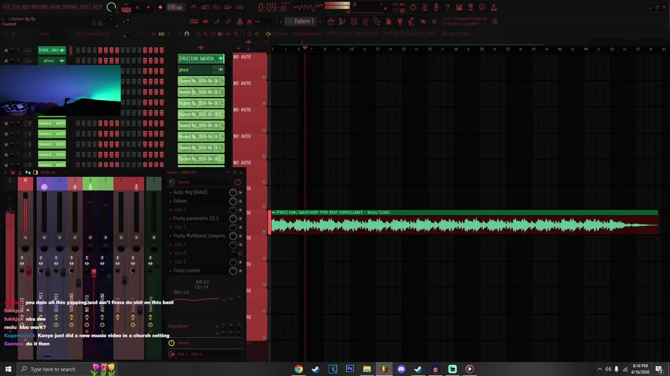This screenshot has height=376, width=670.
Task: Select the ghost channel button
Action: point(52,61)
